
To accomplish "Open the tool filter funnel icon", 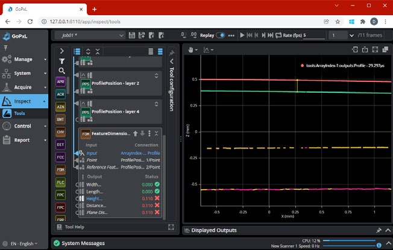I will tap(61, 61).
